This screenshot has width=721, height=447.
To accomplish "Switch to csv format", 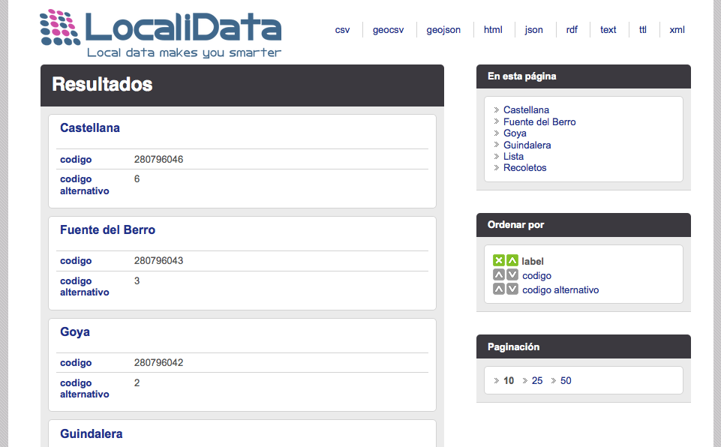I will click(342, 30).
